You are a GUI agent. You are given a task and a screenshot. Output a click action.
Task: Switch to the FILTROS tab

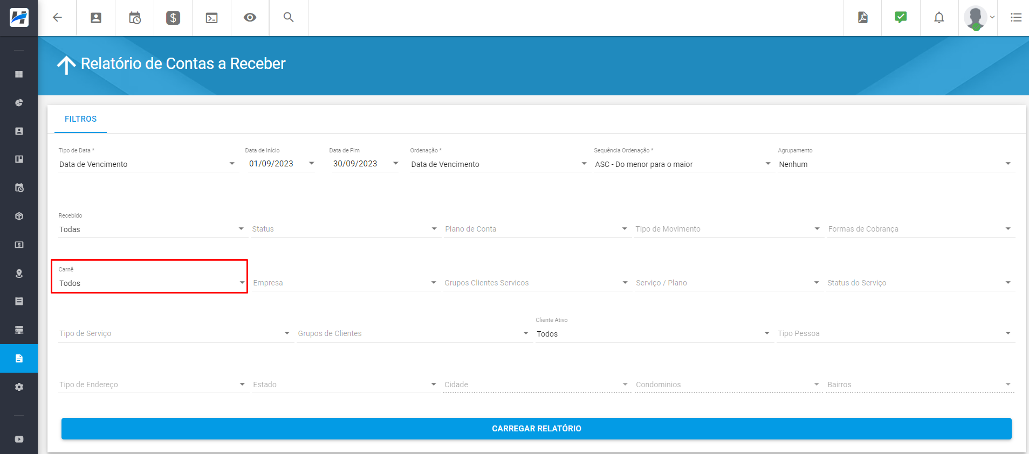(80, 119)
